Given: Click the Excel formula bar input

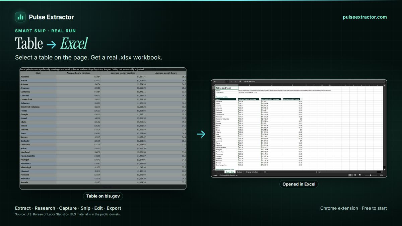Looking at the screenshot, I should pos(313,81).
